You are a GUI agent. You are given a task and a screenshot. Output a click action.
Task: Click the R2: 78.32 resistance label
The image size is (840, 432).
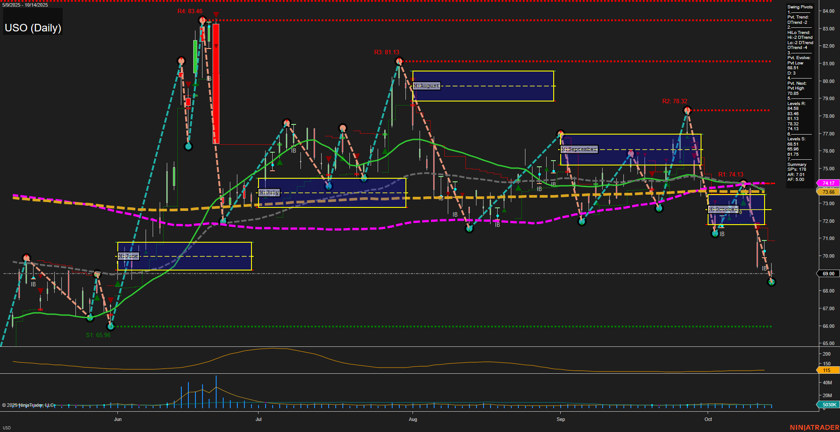click(x=675, y=101)
